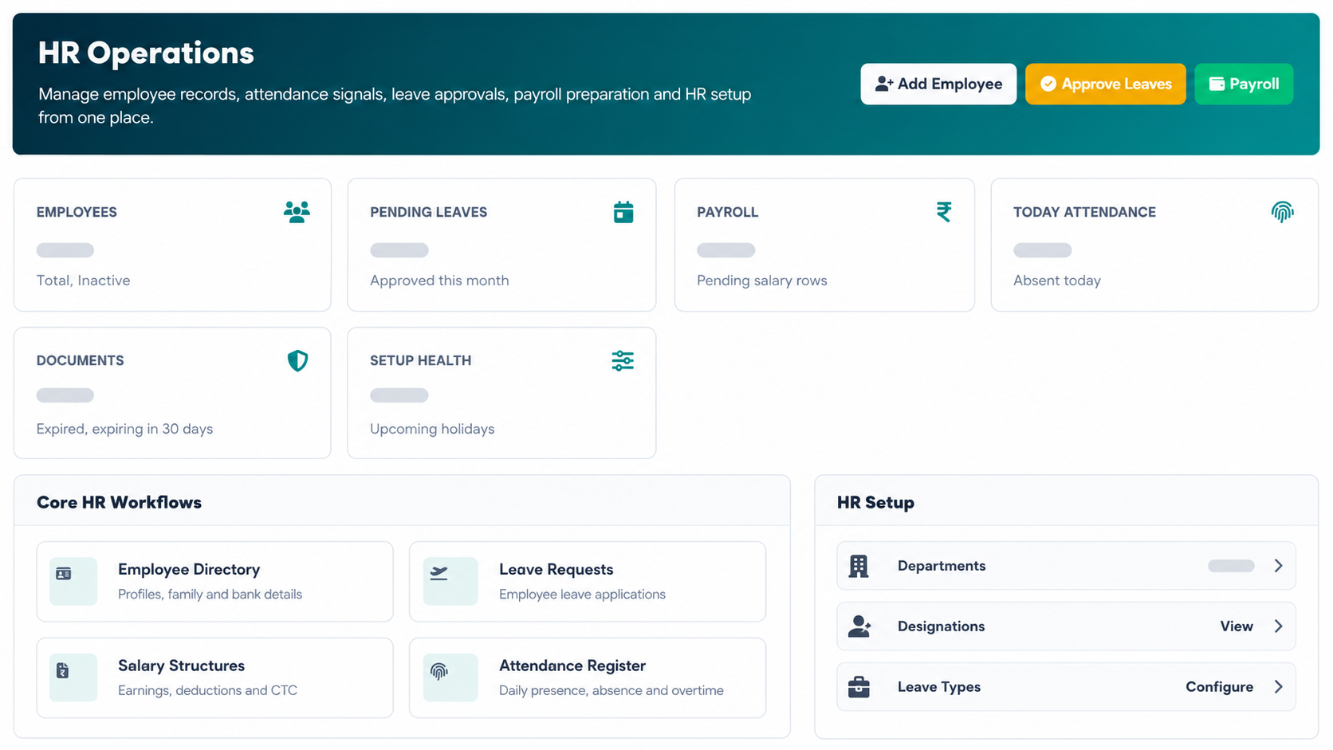
Task: Click the SETUP HEALTH card title
Action: pos(420,360)
